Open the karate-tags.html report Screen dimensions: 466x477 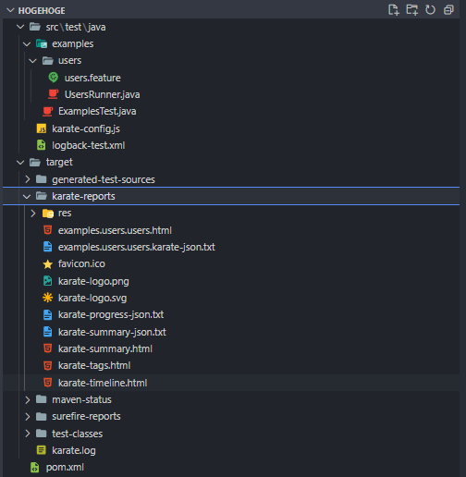[x=94, y=365]
